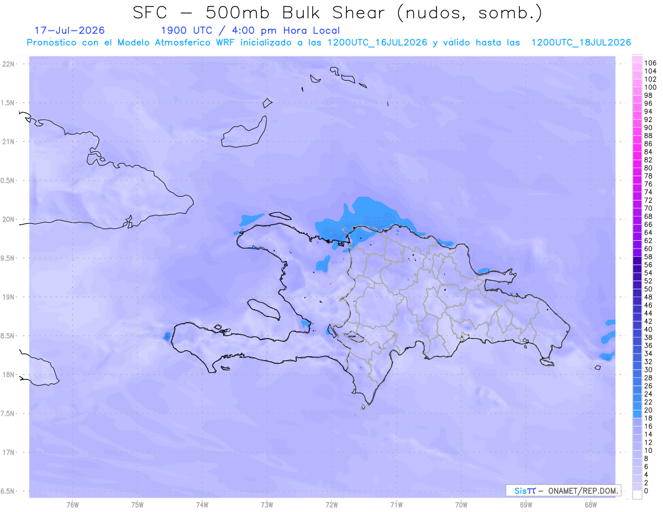
Task: Click the colorbar value '74'
Action: [649, 192]
